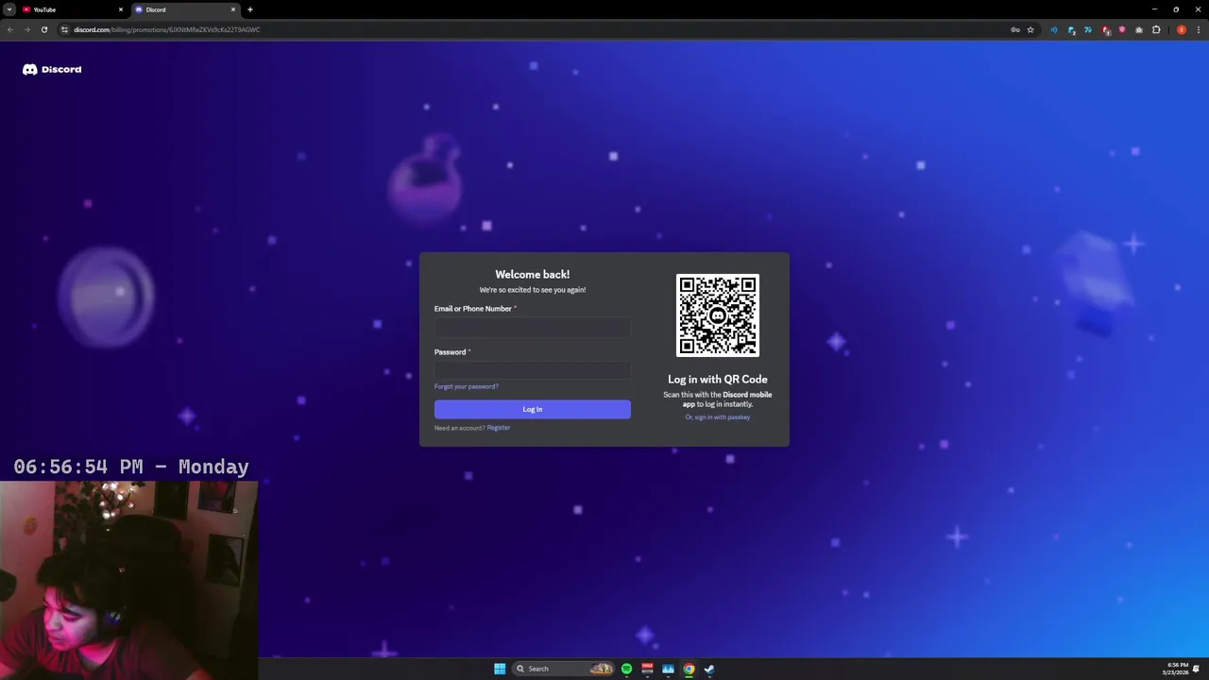Click the red extension icon with badge 1
Viewport: 1209px width, 680px height.
pyautogui.click(x=1105, y=29)
